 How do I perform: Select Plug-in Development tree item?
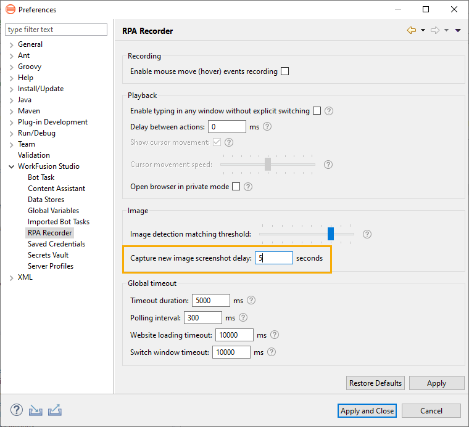pos(52,122)
